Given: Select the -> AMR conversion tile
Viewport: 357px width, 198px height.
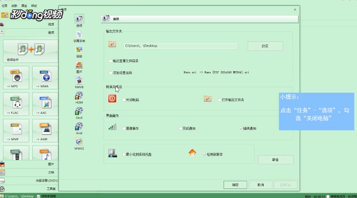Looking at the screenshot, I should (45, 131).
